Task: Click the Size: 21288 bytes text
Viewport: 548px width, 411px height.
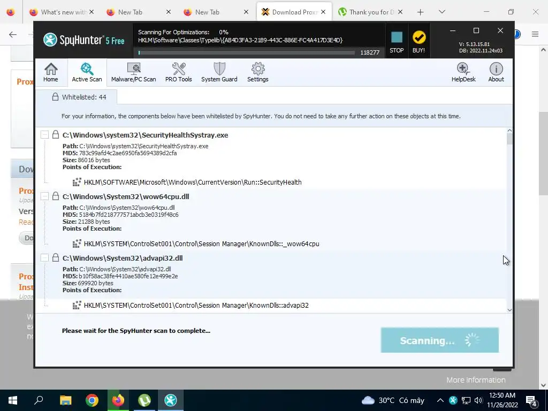Action: point(86,222)
